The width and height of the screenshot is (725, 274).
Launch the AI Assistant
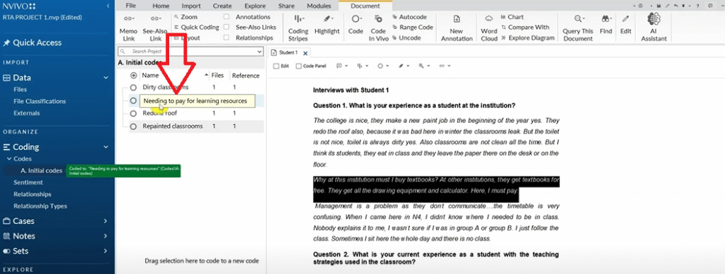653,28
